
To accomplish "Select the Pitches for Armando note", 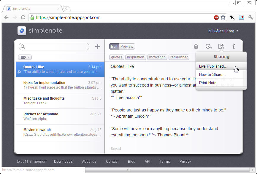I will tap(60, 116).
